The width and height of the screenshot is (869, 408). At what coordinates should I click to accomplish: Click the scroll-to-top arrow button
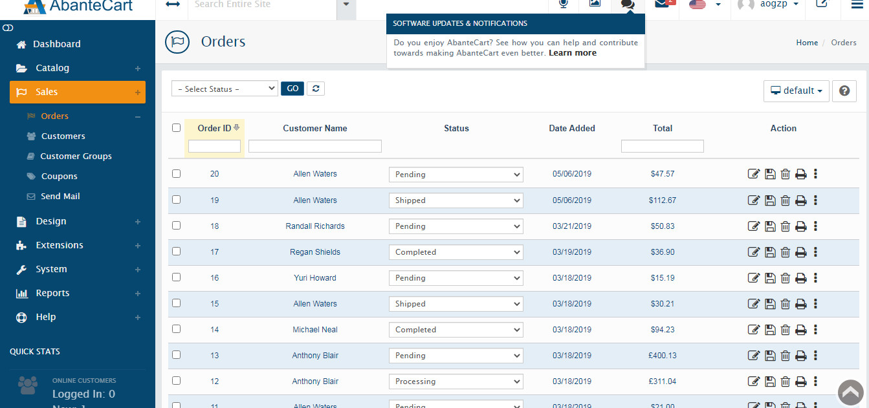click(851, 392)
